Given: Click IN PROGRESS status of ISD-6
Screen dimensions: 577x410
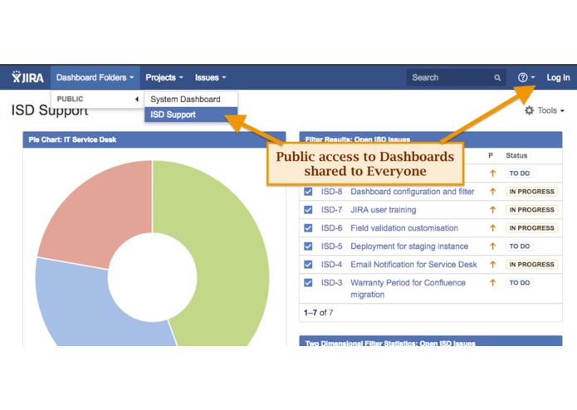Looking at the screenshot, I should [531, 228].
